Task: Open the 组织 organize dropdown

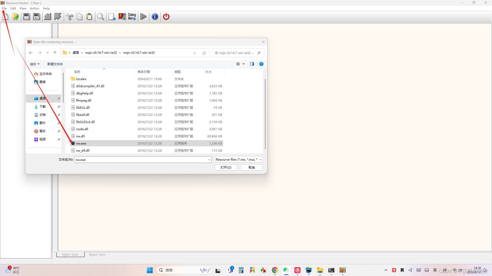Action: [x=35, y=64]
